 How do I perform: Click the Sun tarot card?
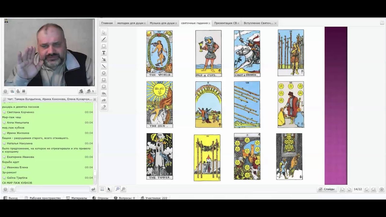point(160,104)
